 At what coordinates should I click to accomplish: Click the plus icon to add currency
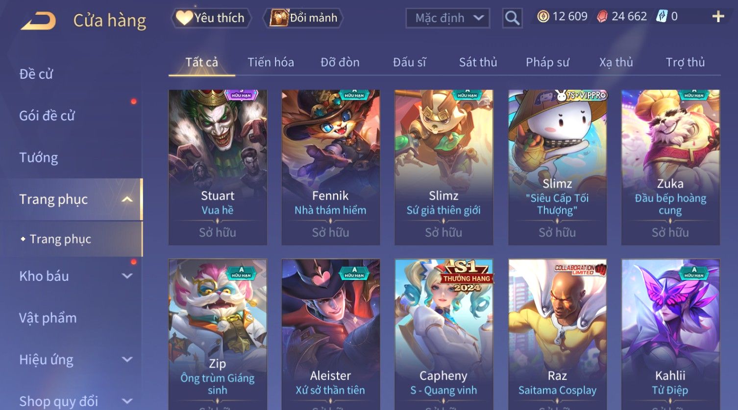click(x=718, y=17)
